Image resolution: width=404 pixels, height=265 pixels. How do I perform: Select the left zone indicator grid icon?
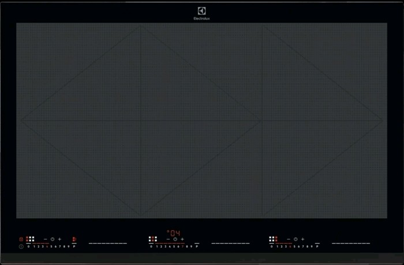[30, 239]
